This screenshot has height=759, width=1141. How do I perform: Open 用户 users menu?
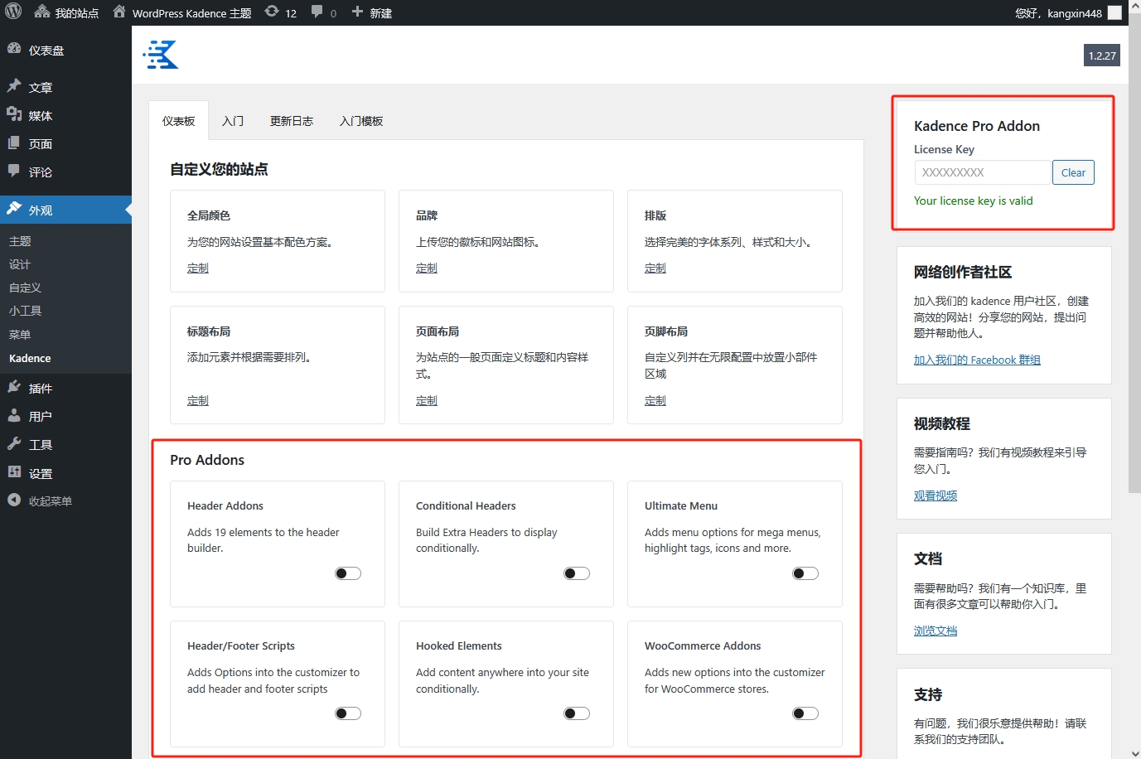point(65,416)
